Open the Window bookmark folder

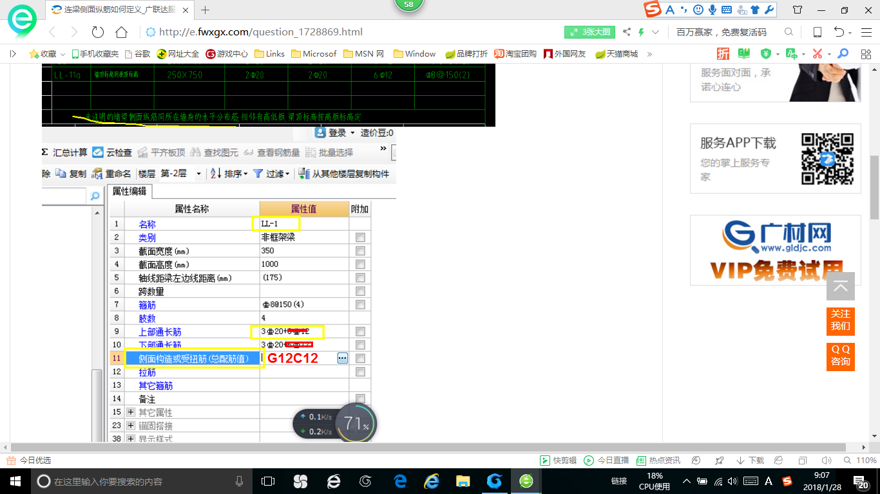click(x=414, y=54)
